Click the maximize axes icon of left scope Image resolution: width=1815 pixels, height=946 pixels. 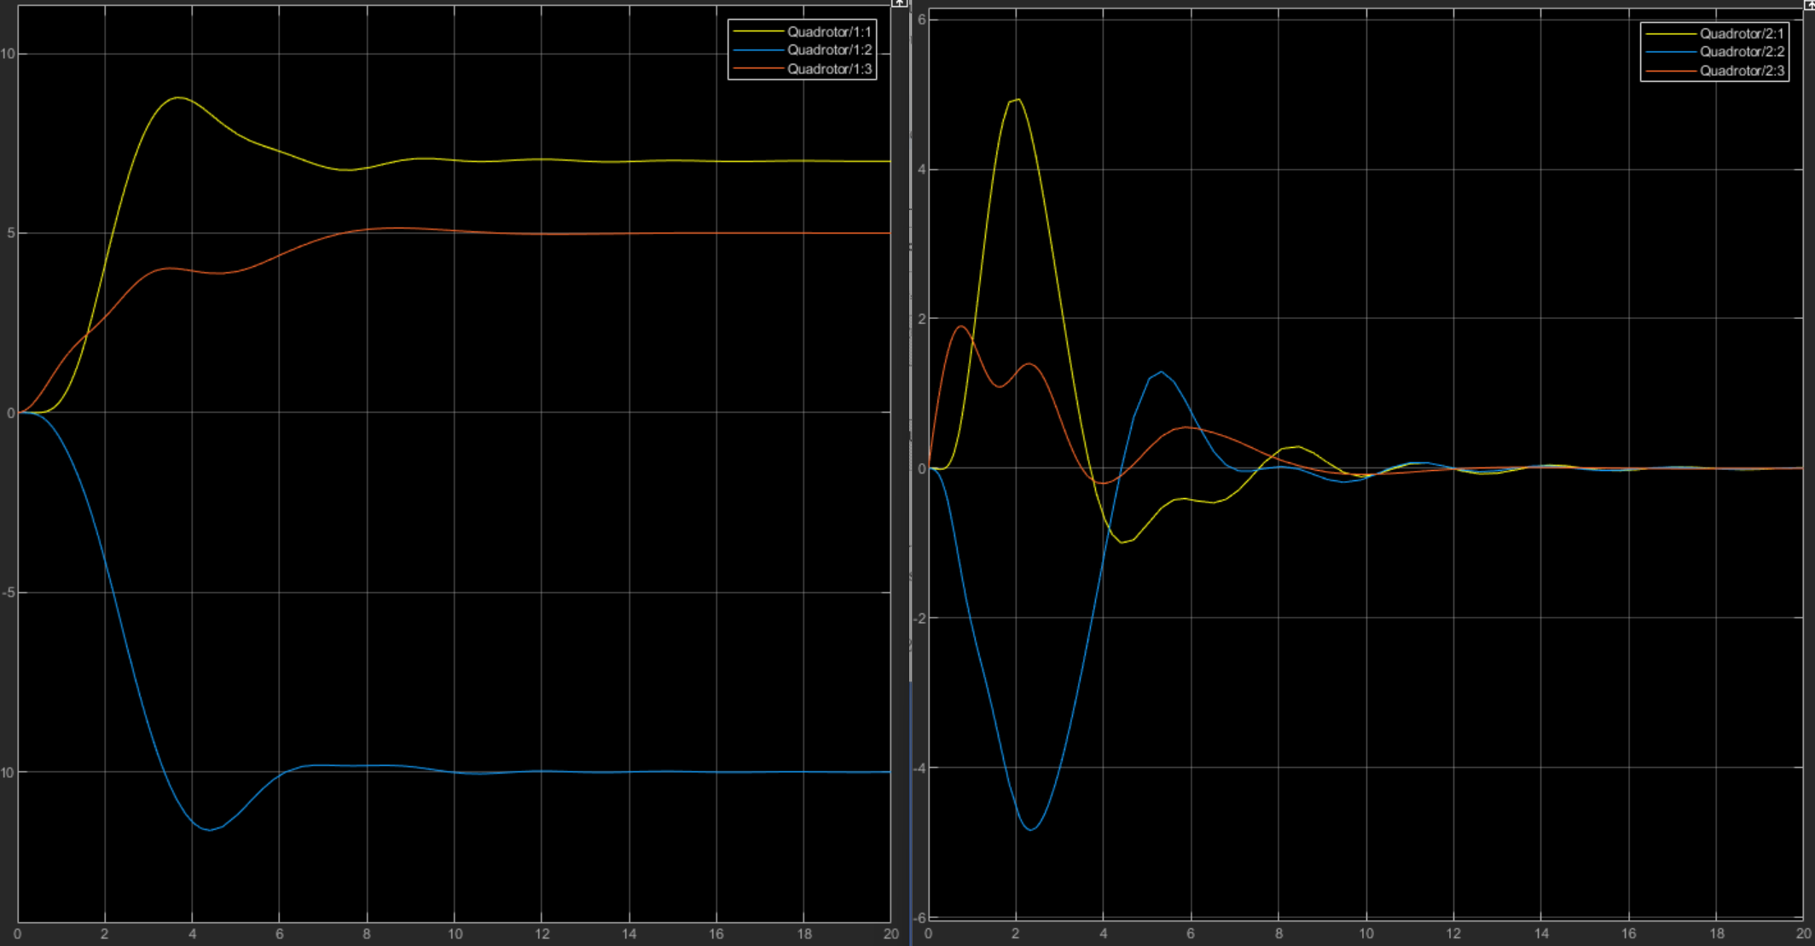pyautogui.click(x=899, y=3)
